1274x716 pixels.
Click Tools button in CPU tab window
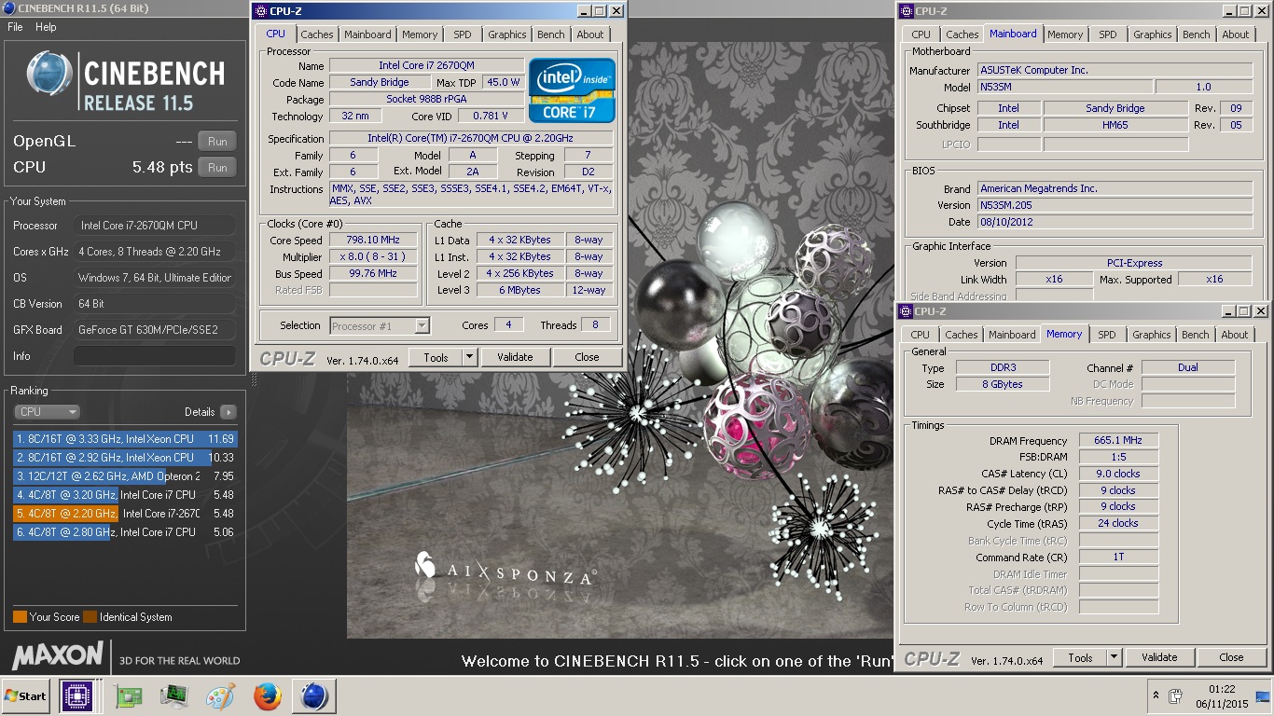click(436, 357)
